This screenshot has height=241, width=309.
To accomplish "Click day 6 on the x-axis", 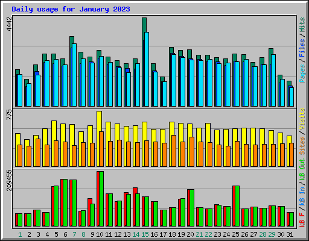I will 65,234.
